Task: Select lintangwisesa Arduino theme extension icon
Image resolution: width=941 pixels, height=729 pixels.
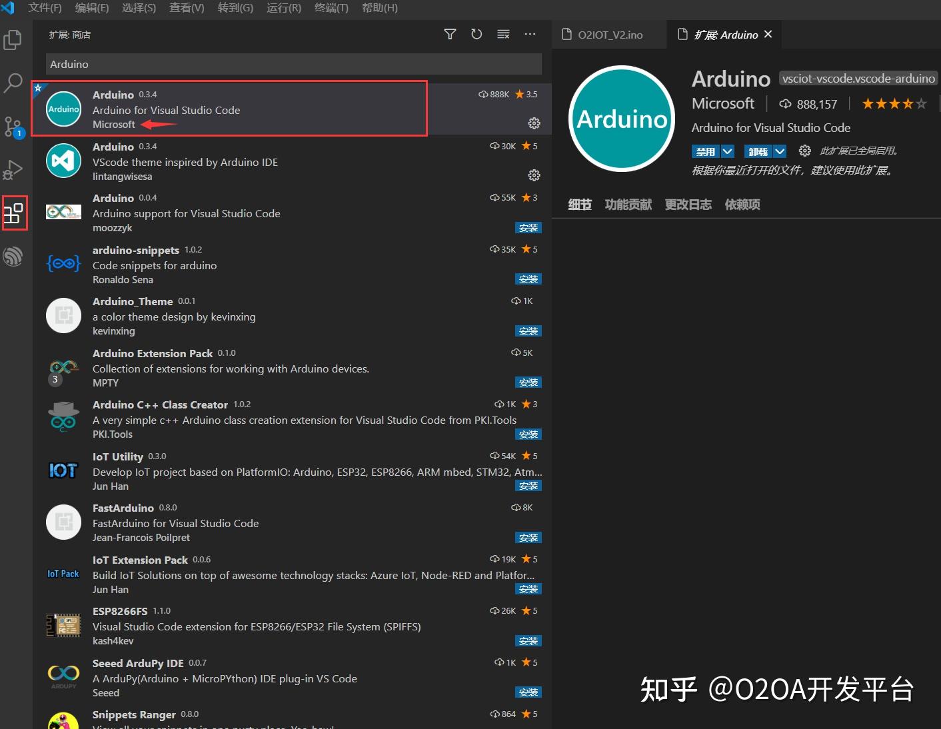Action: point(63,161)
